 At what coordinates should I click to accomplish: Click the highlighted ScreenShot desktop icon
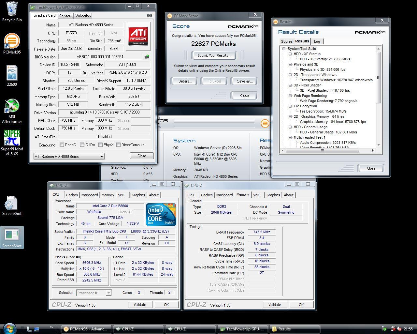tap(12, 238)
